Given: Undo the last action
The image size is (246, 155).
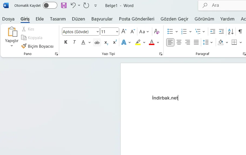Looking at the screenshot, I should [73, 5].
